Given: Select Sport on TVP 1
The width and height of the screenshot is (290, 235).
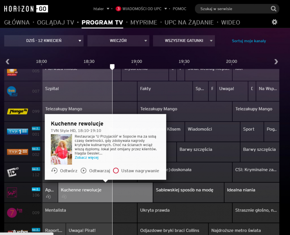Looking at the screenshot, I should (x=252, y=131).
